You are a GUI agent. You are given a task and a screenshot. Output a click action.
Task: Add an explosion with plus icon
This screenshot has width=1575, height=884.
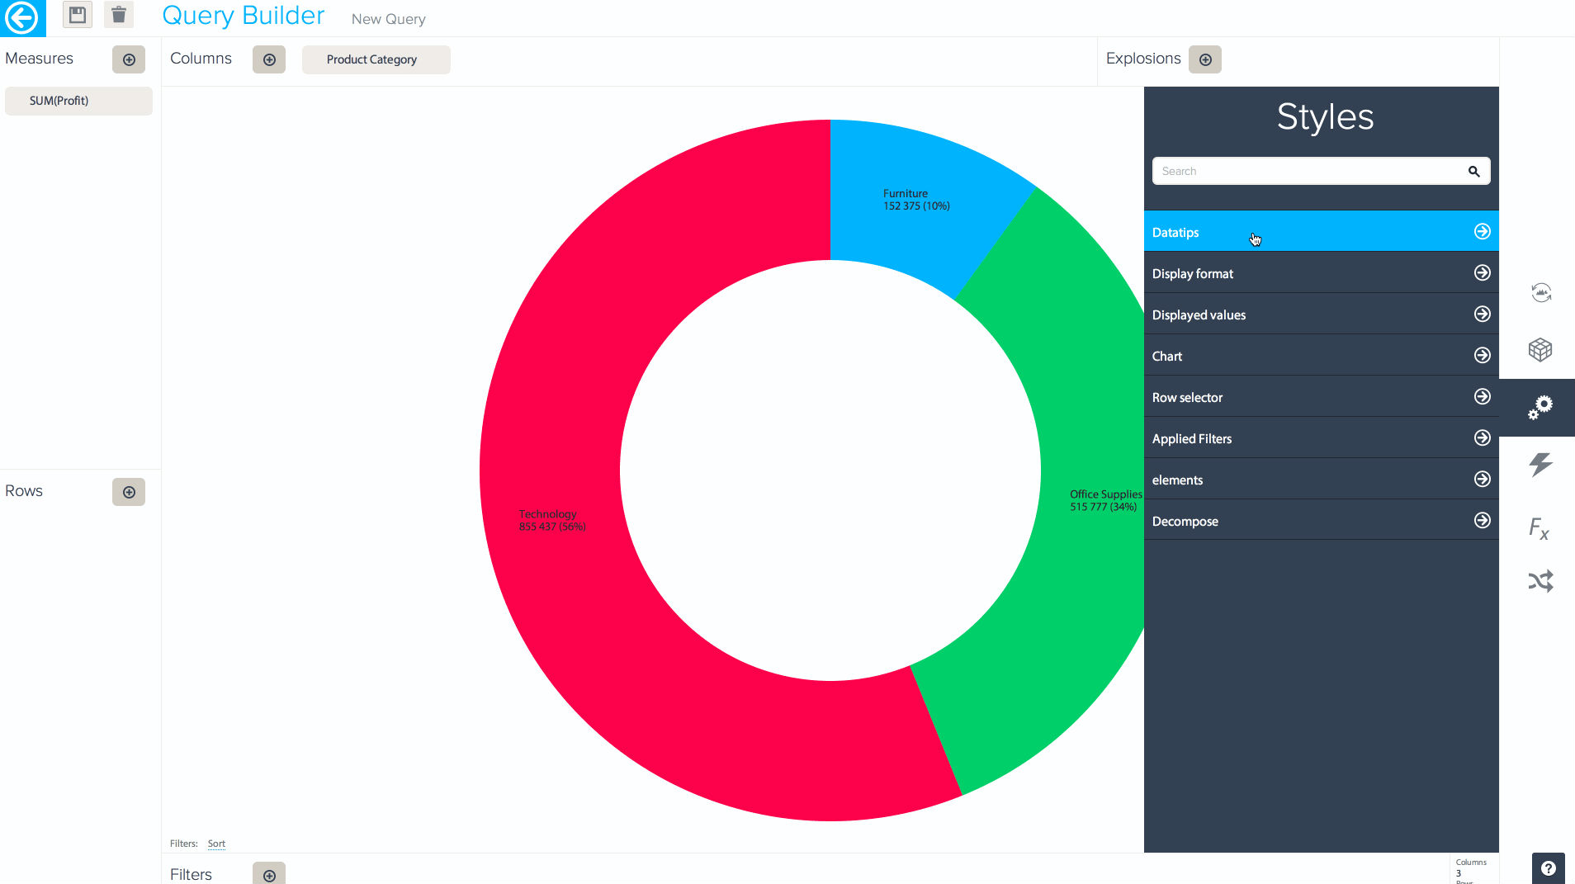[x=1205, y=59]
